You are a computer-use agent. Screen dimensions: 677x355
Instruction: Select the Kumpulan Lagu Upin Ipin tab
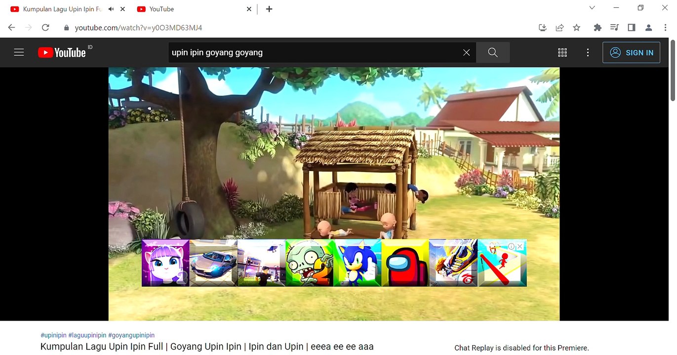62,9
